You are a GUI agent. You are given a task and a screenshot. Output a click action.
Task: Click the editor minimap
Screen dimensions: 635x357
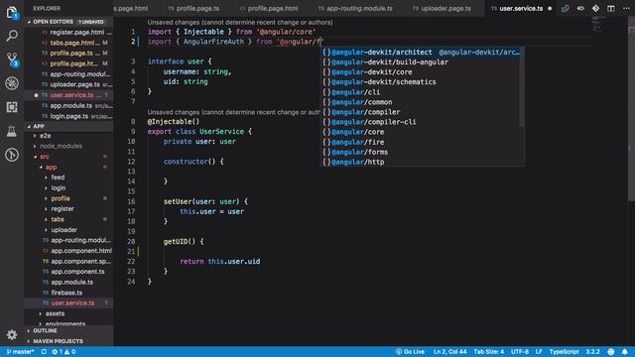pyautogui.click(x=596, y=24)
